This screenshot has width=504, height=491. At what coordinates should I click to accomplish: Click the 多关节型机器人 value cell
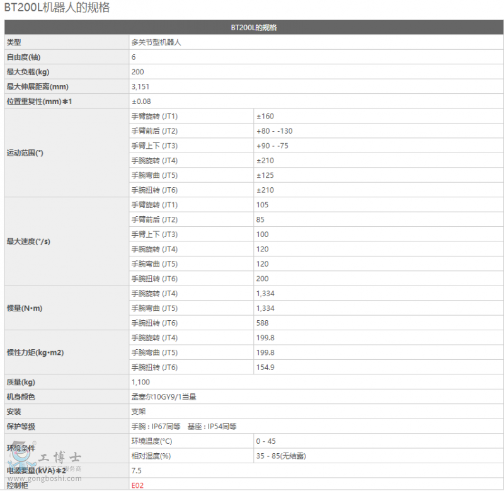point(157,42)
